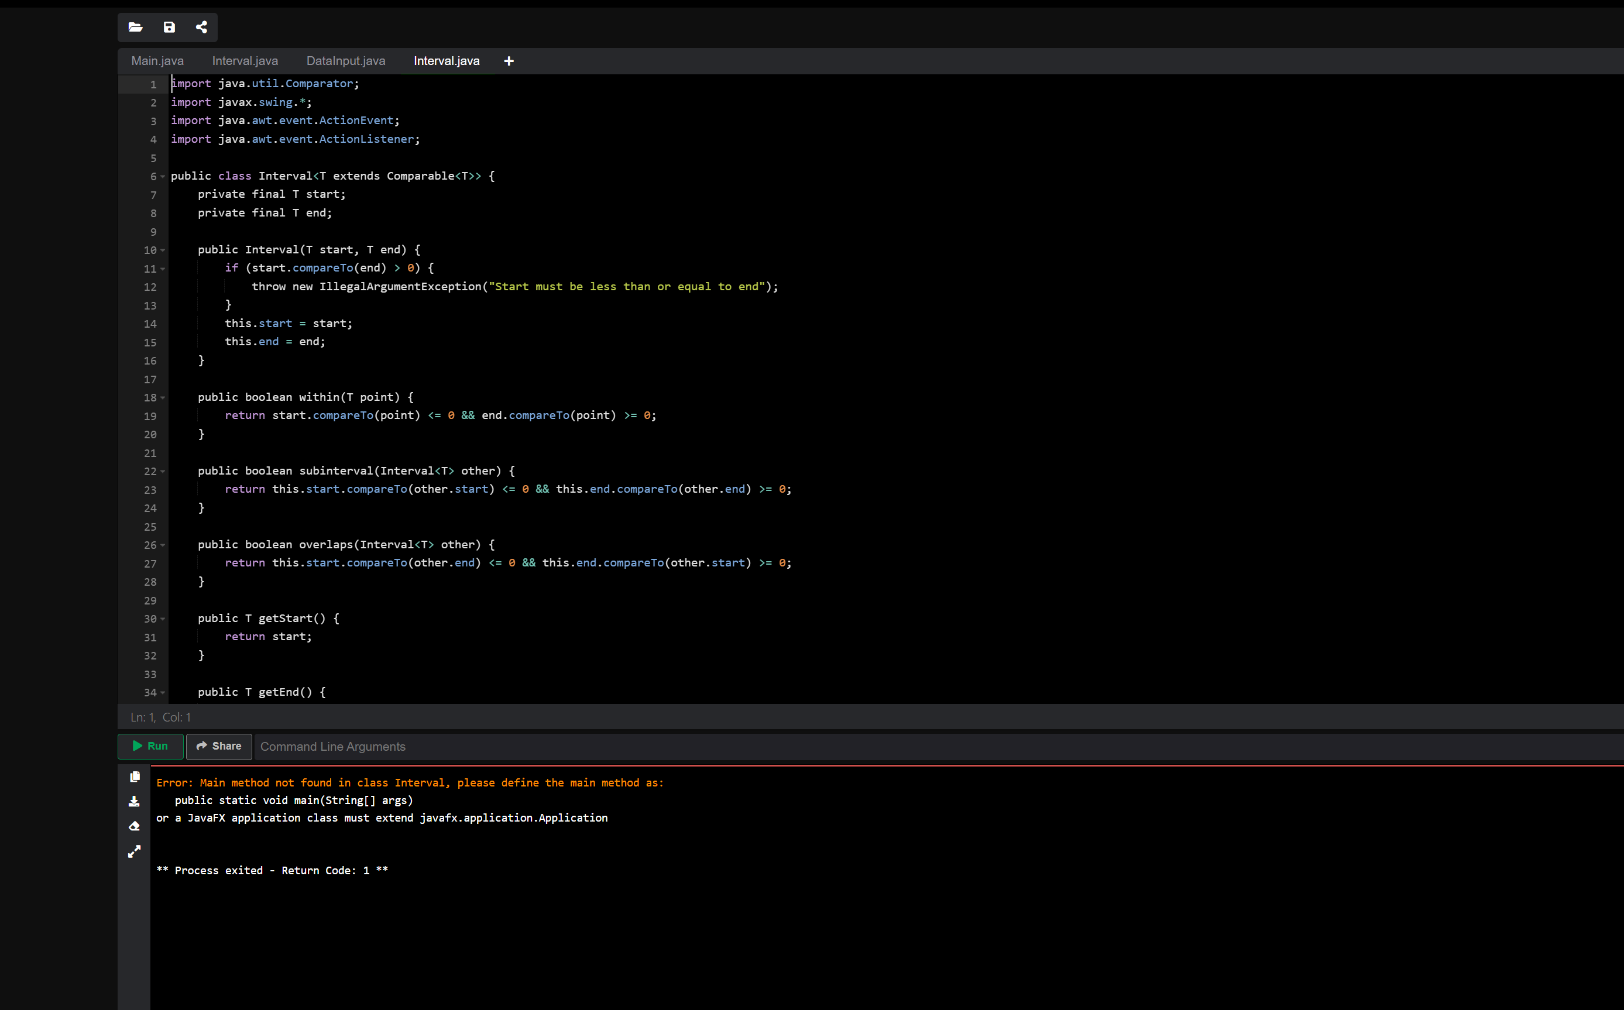The width and height of the screenshot is (1624, 1010).
Task: Fold the within method at line 18
Action: (x=162, y=398)
